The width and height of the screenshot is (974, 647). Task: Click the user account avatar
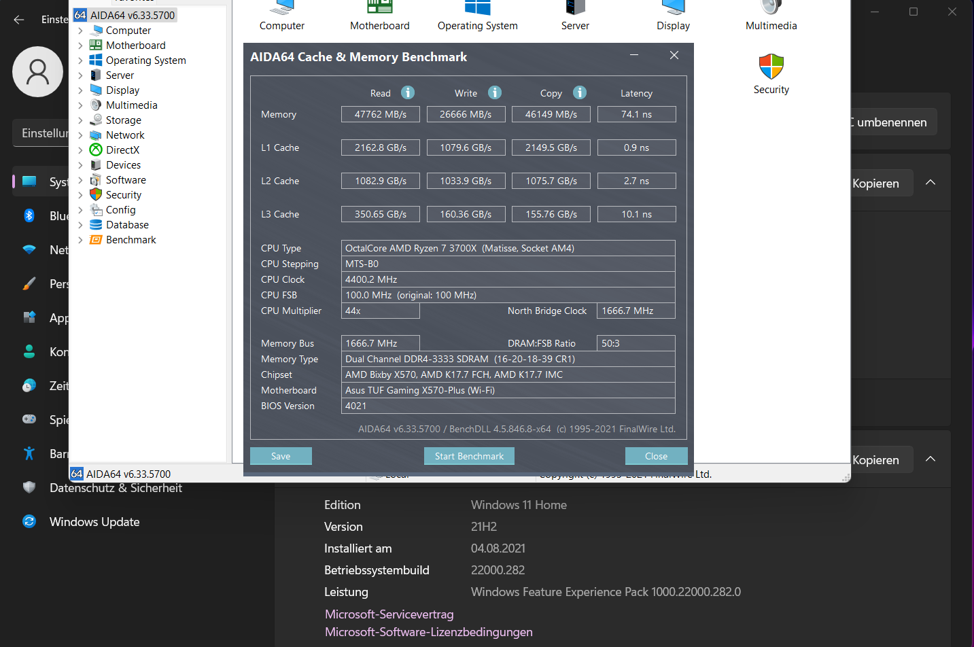(37, 71)
